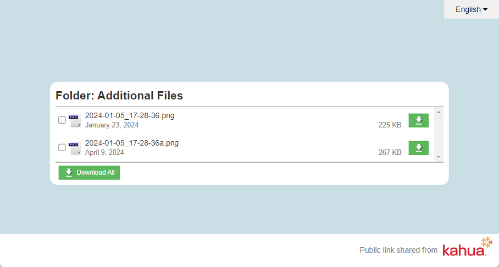The height and width of the screenshot is (267, 499).
Task: Tick the checkbox for 2024-01-05_17-28-36a.png
Action: click(x=62, y=148)
